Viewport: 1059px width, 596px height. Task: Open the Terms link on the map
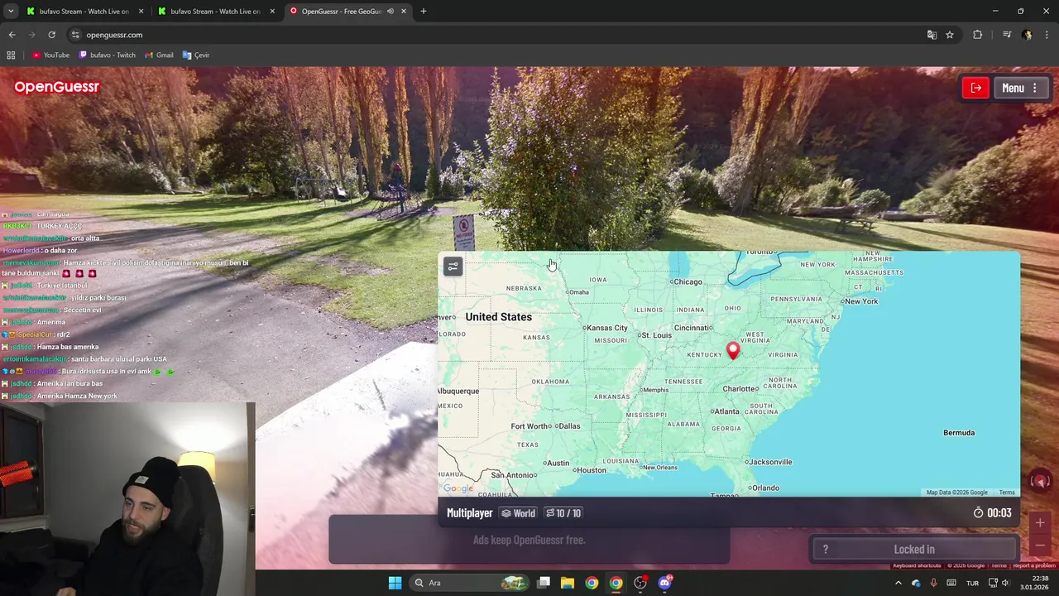[x=1007, y=493]
